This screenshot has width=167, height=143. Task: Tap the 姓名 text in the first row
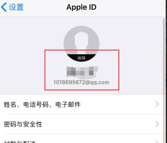[10, 104]
